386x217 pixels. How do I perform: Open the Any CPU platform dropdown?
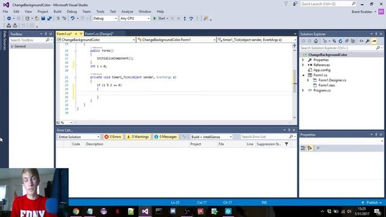[134, 19]
